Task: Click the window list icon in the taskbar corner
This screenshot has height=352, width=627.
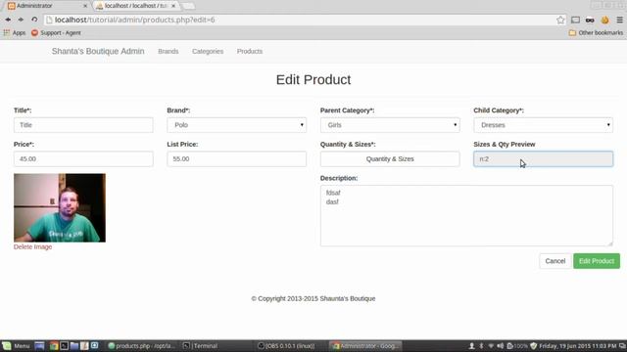Action: (623, 345)
